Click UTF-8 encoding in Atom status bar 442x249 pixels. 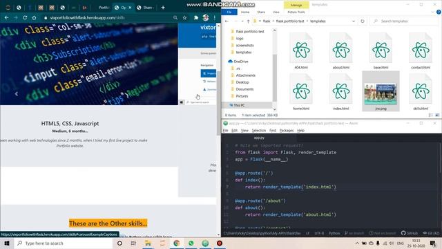click(319, 233)
